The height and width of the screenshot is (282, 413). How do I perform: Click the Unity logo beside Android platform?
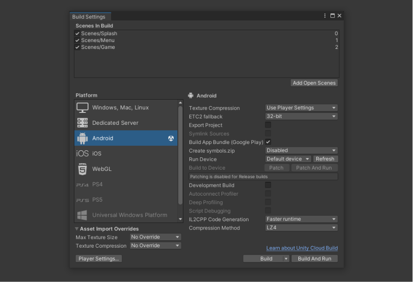tap(171, 138)
